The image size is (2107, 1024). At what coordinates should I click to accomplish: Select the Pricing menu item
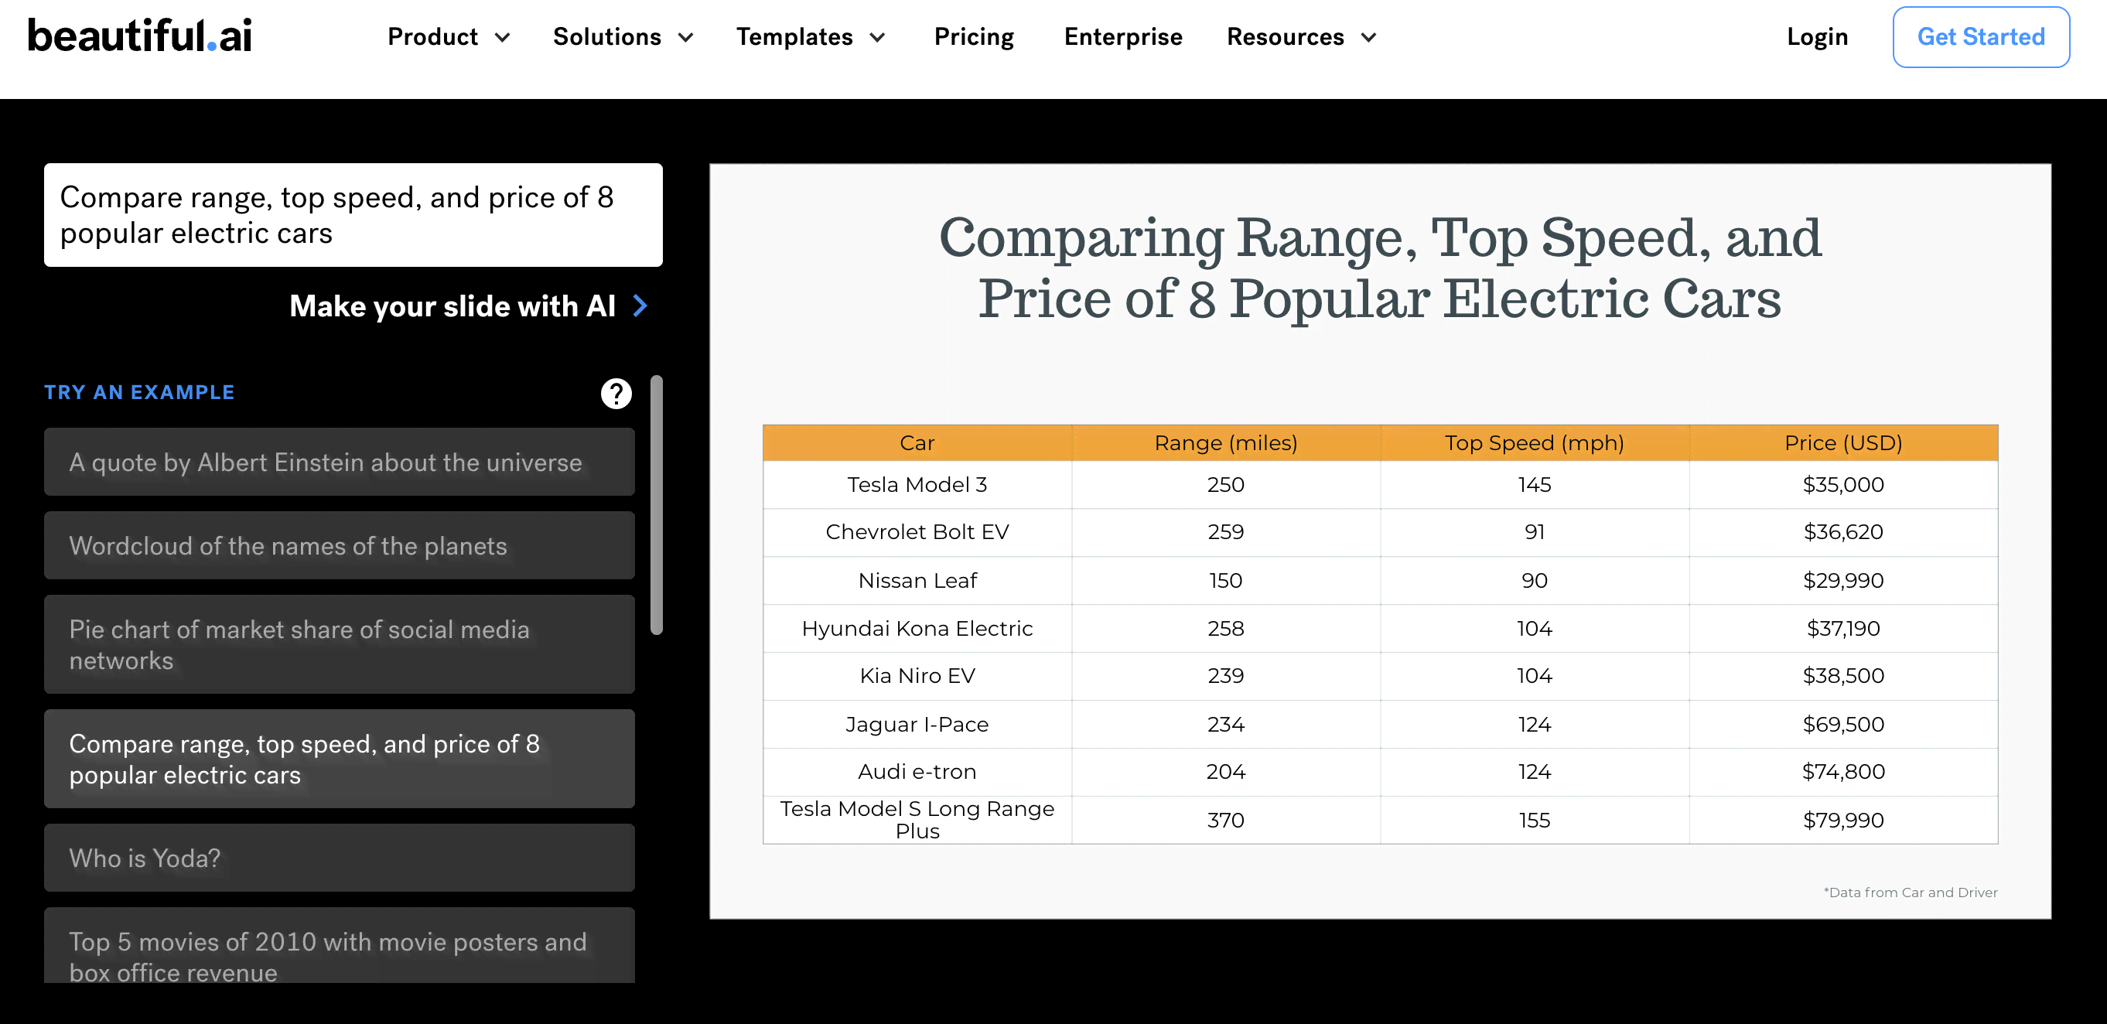pyautogui.click(x=975, y=36)
